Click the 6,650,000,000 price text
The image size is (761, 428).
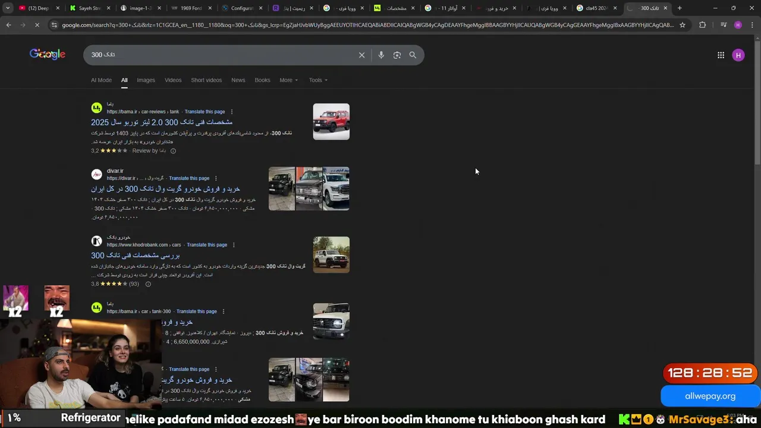tap(191, 342)
